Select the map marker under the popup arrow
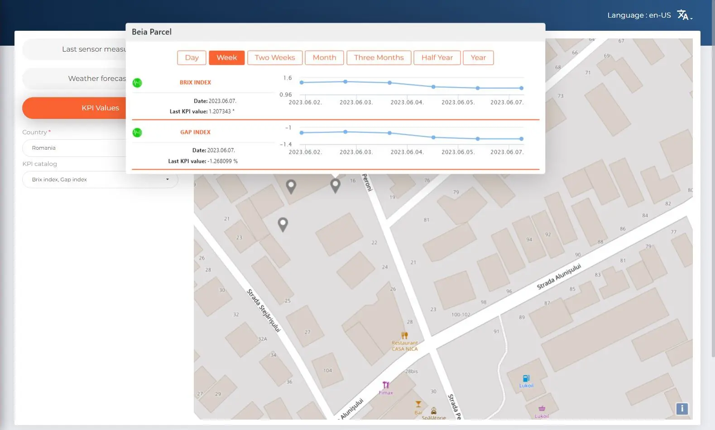Viewport: 715px width, 430px height. (x=335, y=185)
